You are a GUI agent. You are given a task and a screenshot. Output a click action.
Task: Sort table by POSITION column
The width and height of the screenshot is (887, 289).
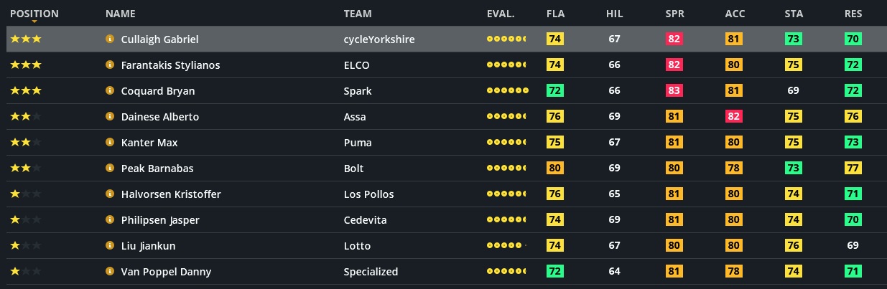(x=34, y=14)
